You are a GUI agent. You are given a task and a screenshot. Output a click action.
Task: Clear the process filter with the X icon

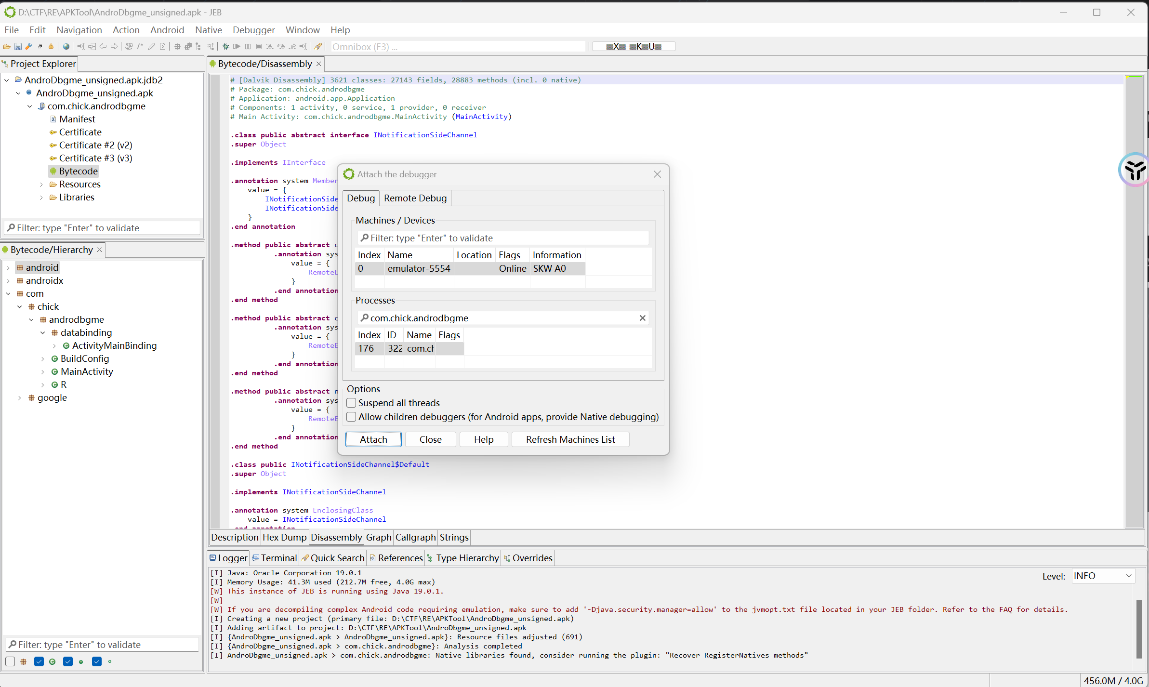click(x=642, y=318)
